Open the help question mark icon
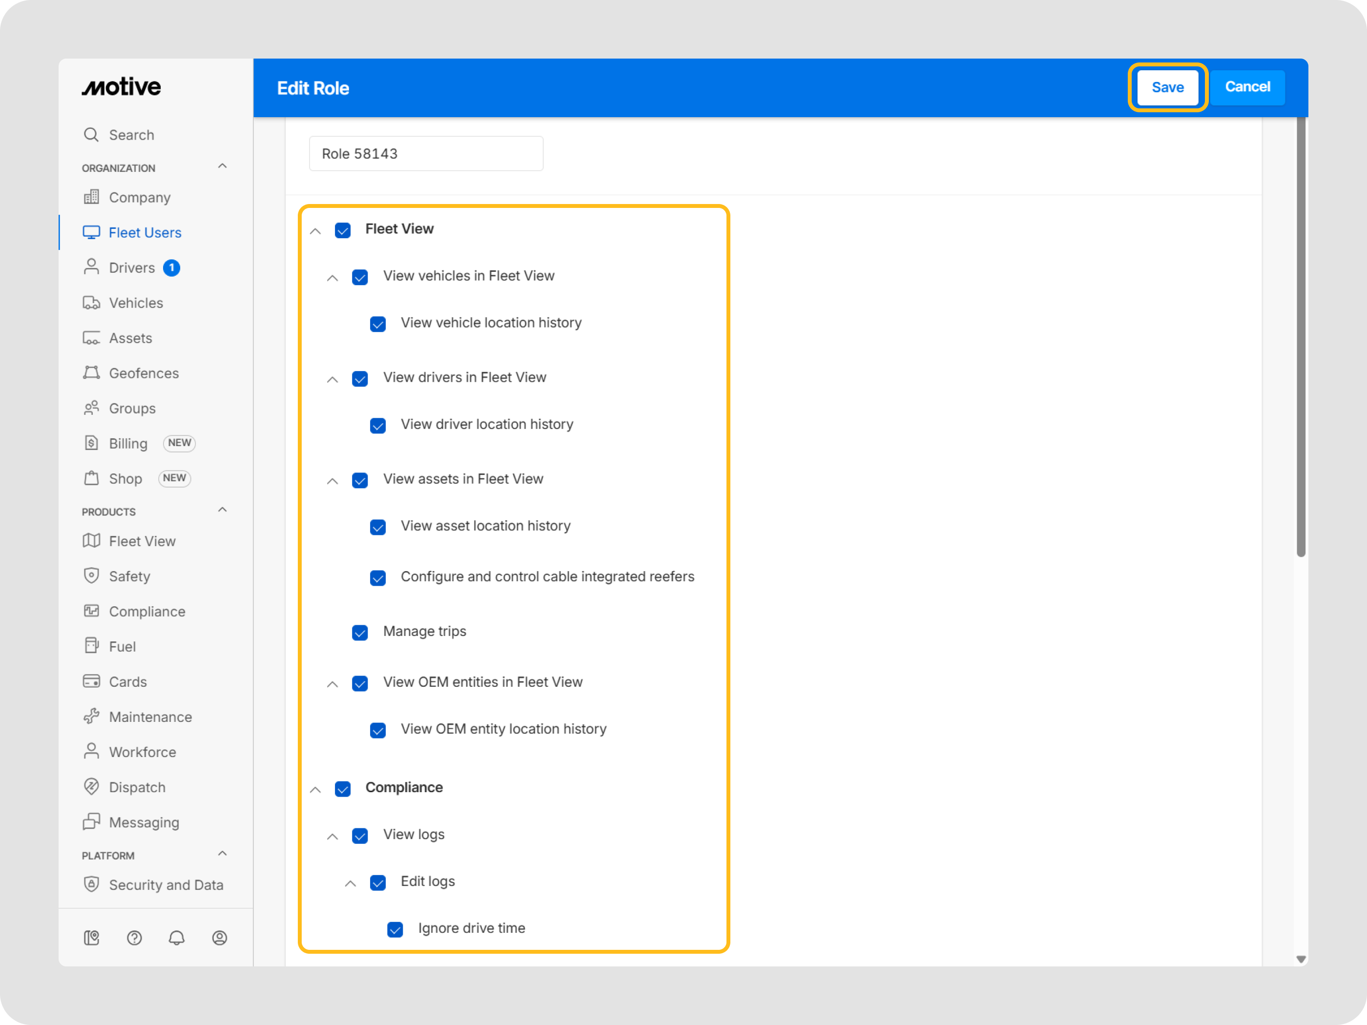The width and height of the screenshot is (1367, 1025). click(x=134, y=938)
